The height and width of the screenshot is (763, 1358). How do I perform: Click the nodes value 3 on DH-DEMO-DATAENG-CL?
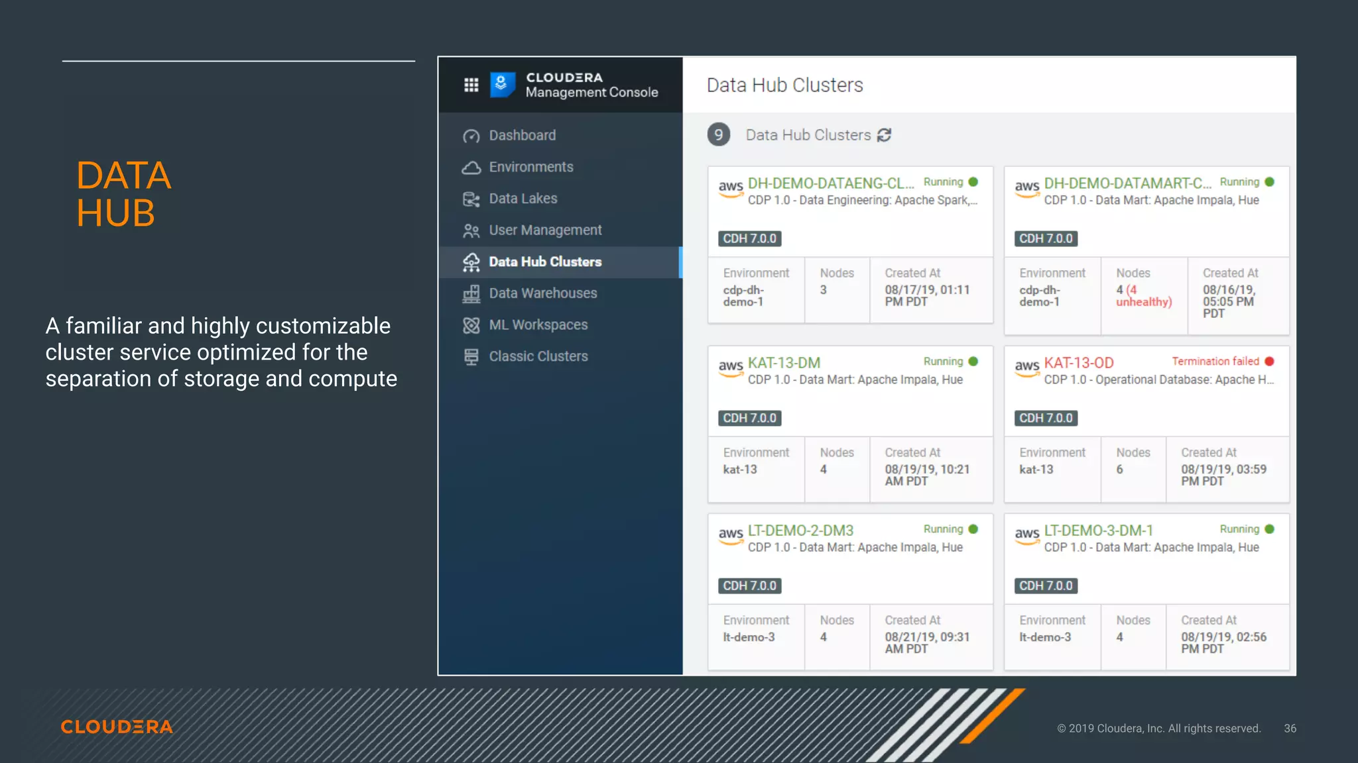click(x=823, y=290)
